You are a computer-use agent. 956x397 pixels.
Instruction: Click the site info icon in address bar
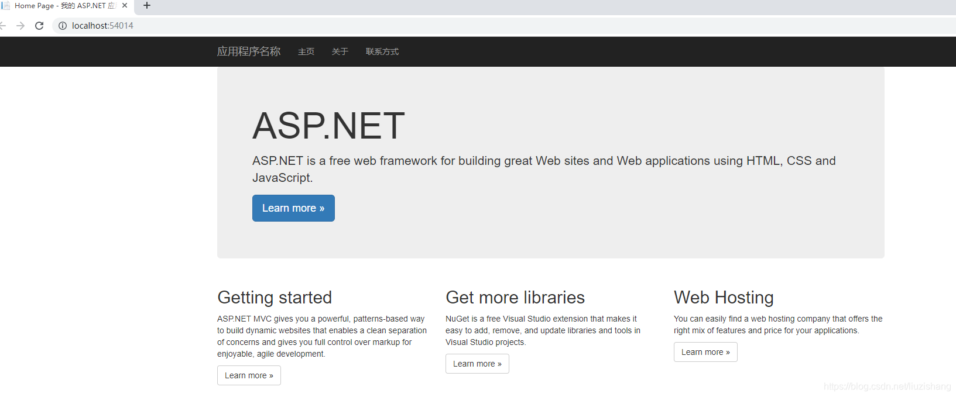(x=63, y=26)
